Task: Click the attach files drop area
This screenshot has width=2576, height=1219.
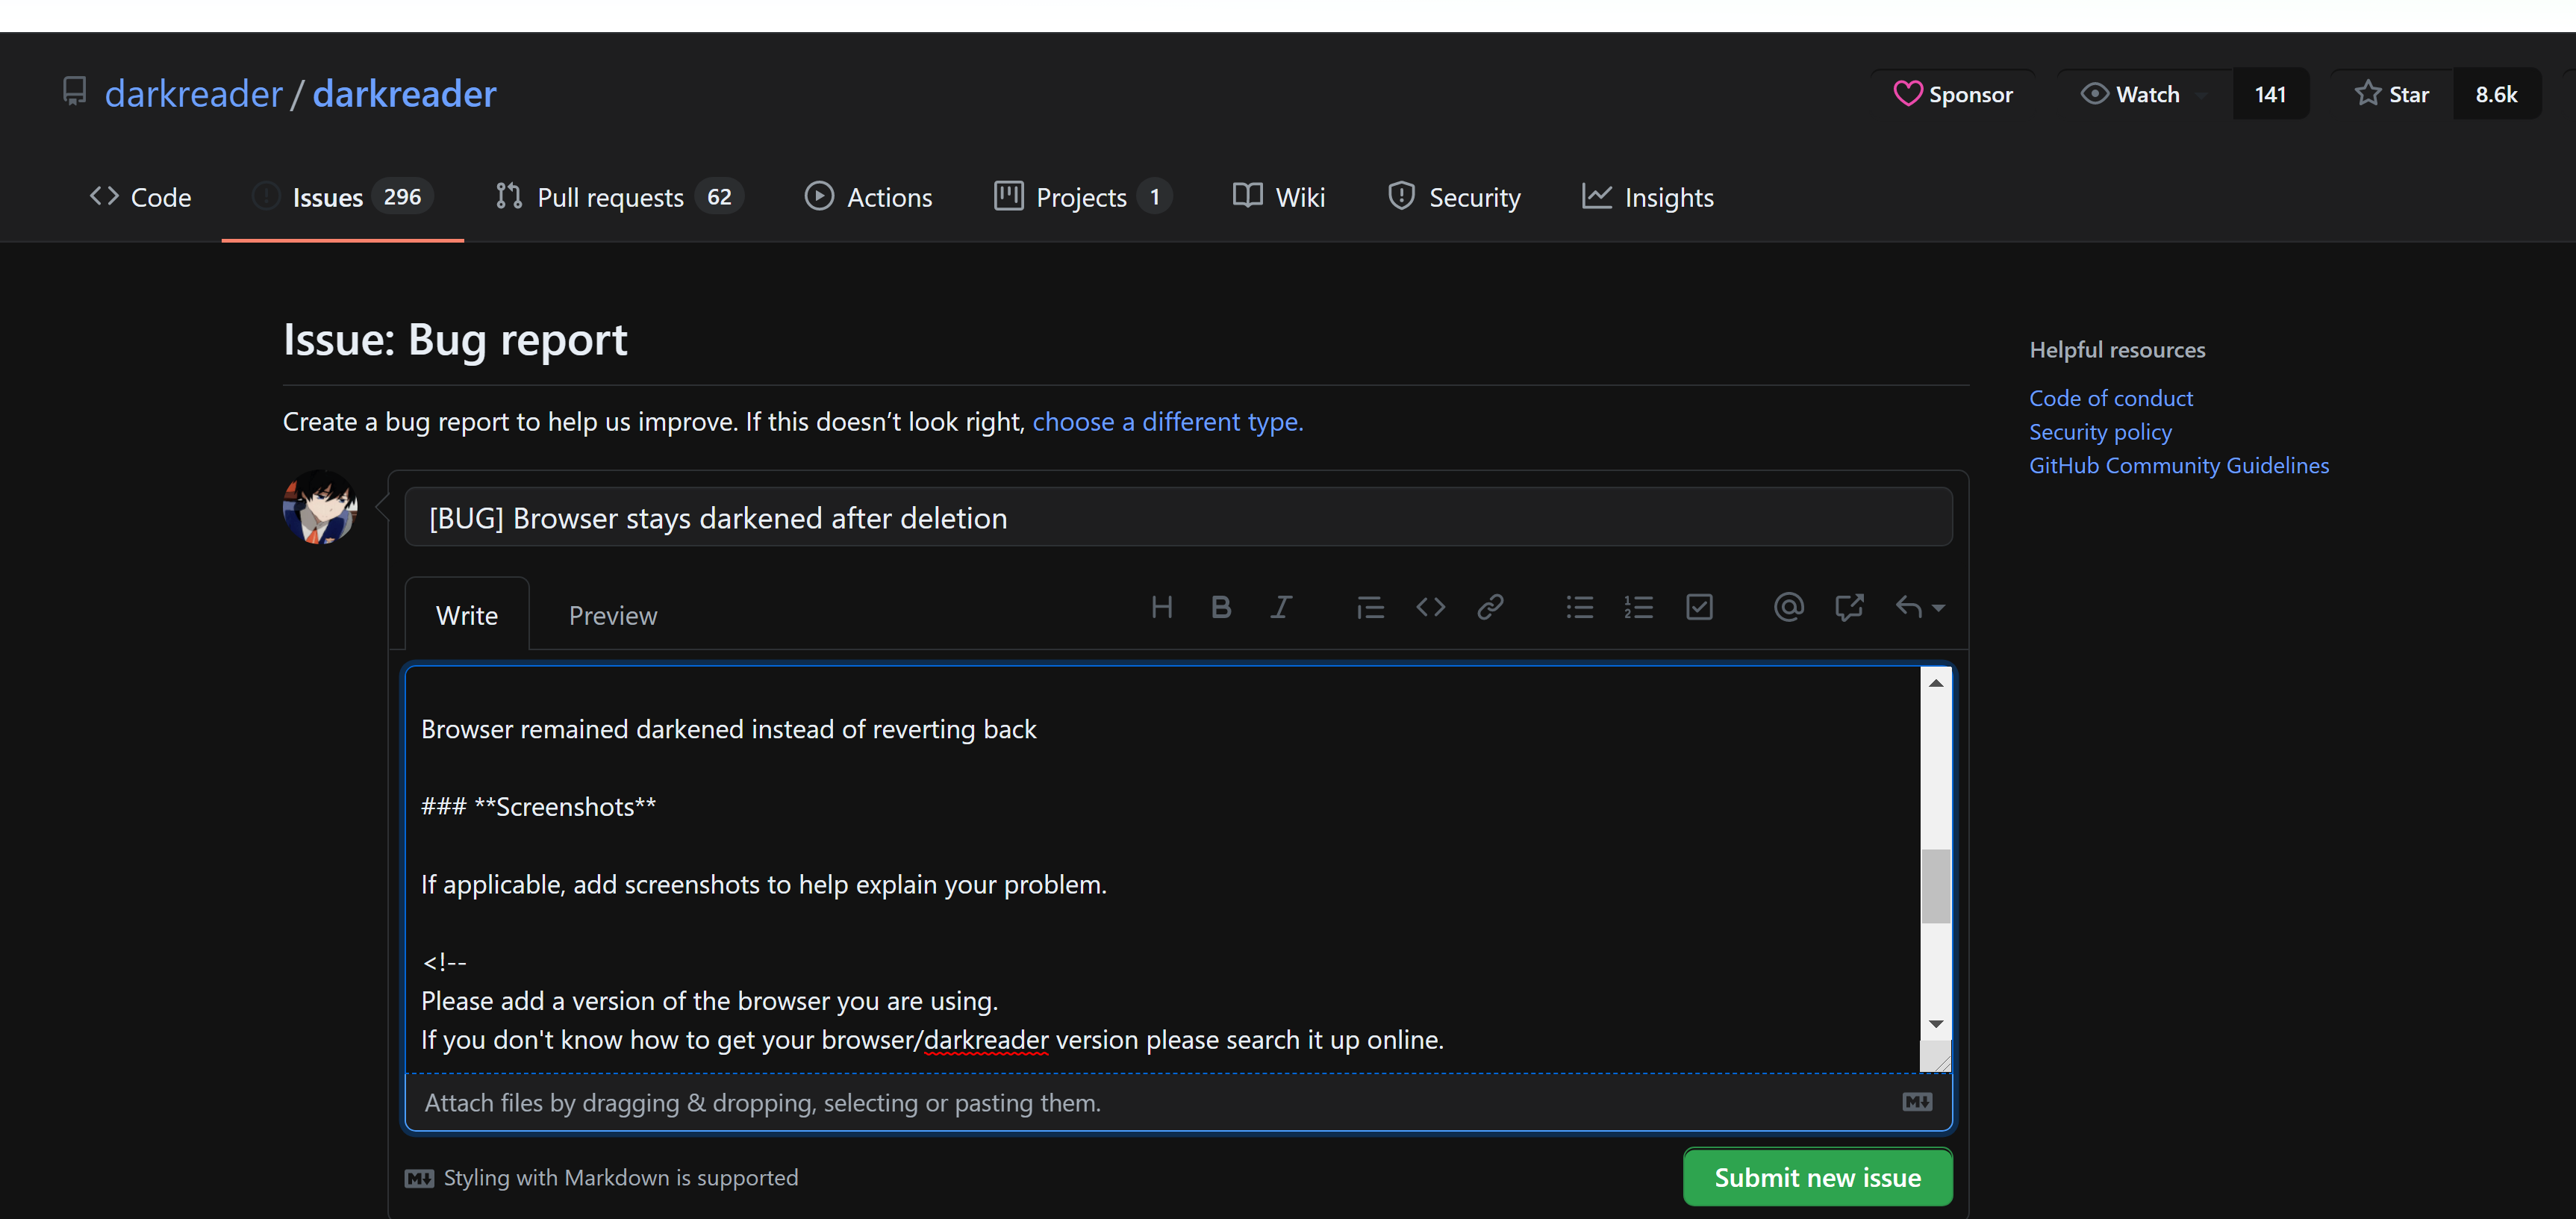Action: (1178, 1102)
